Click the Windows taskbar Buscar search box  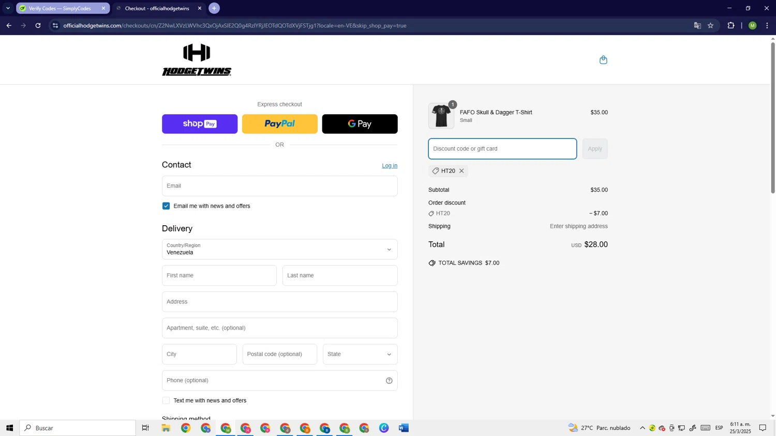78,428
